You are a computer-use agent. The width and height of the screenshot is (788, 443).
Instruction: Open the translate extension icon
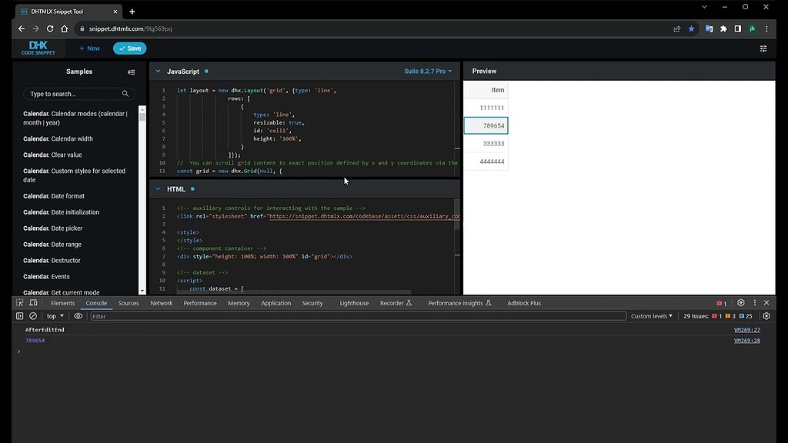[x=709, y=28]
